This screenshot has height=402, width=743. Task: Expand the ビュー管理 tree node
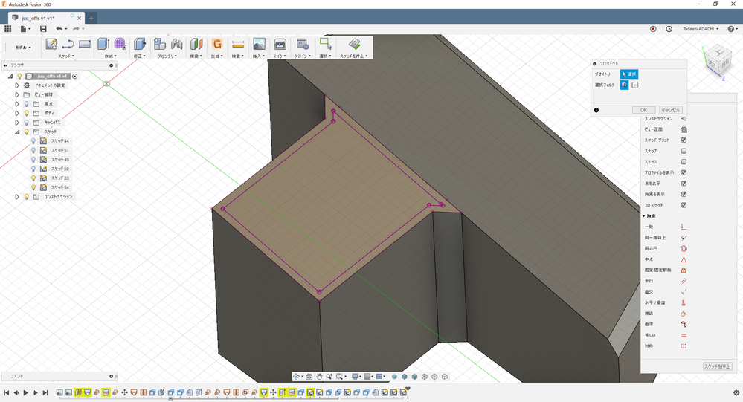(17, 94)
